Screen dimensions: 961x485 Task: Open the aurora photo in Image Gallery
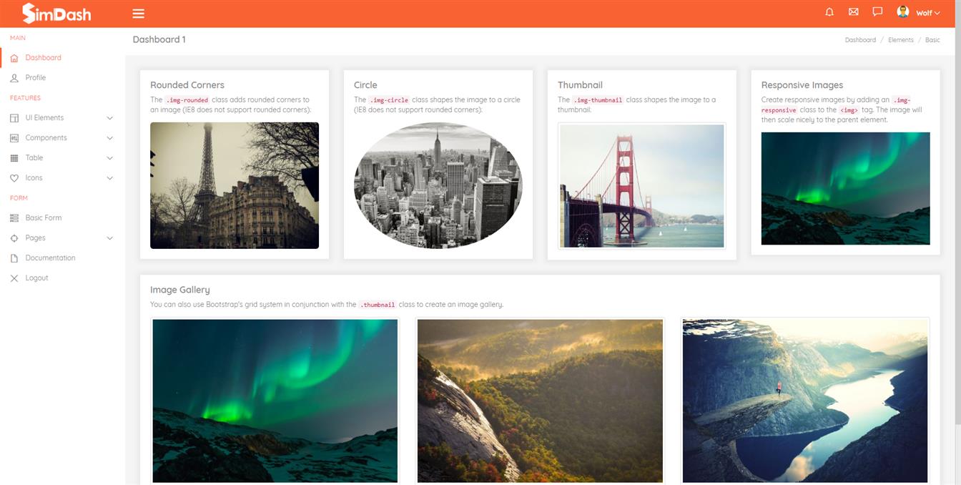(x=275, y=401)
